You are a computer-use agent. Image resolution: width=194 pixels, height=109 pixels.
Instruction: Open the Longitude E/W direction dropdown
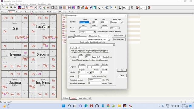[x=90, y=67]
